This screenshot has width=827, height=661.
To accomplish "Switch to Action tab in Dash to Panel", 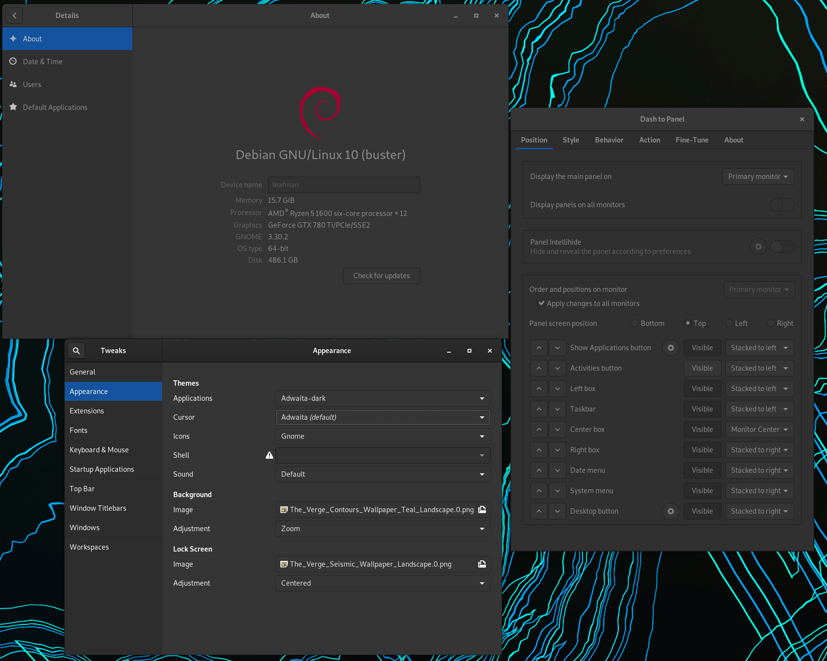I will coord(649,140).
